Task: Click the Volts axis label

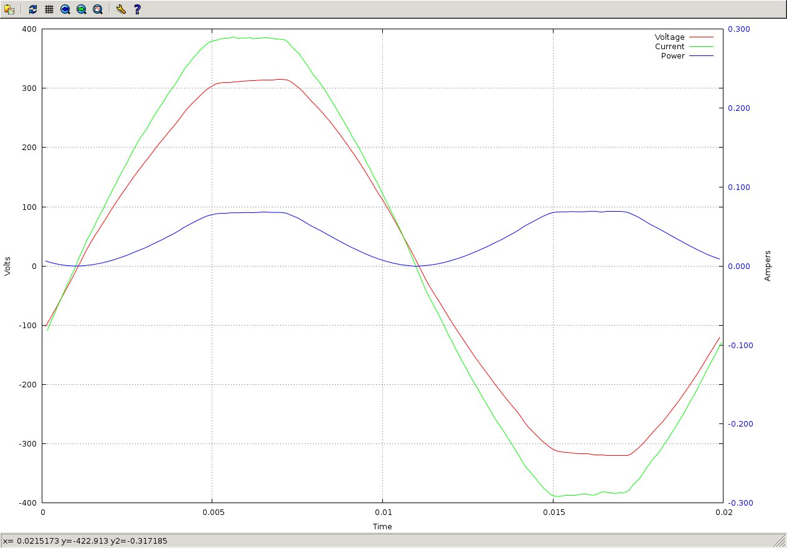Action: 7,266
